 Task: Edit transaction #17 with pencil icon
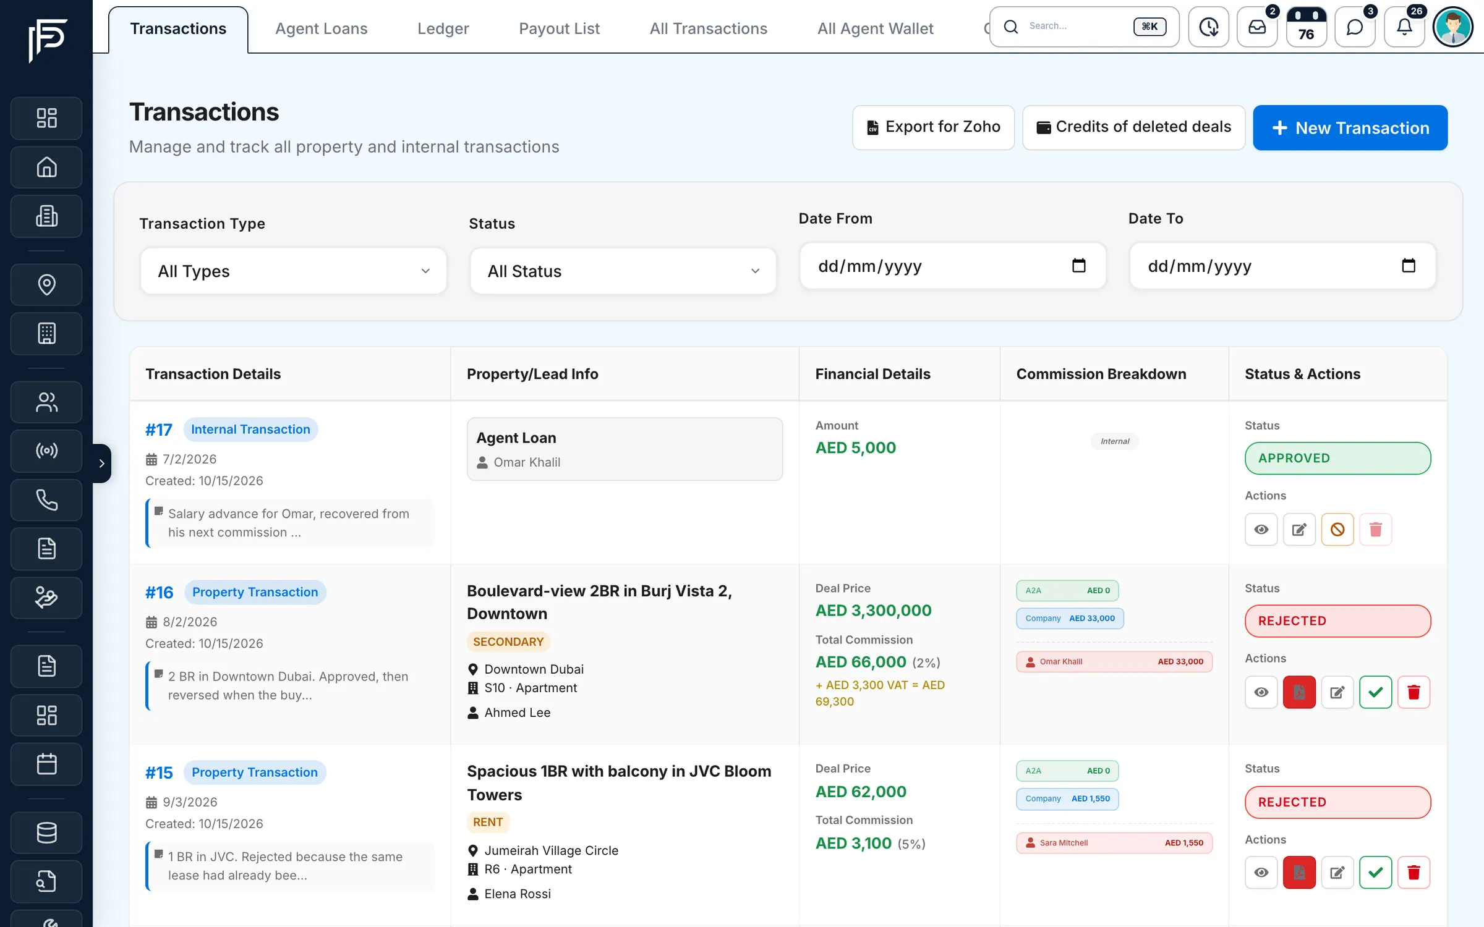1299,529
